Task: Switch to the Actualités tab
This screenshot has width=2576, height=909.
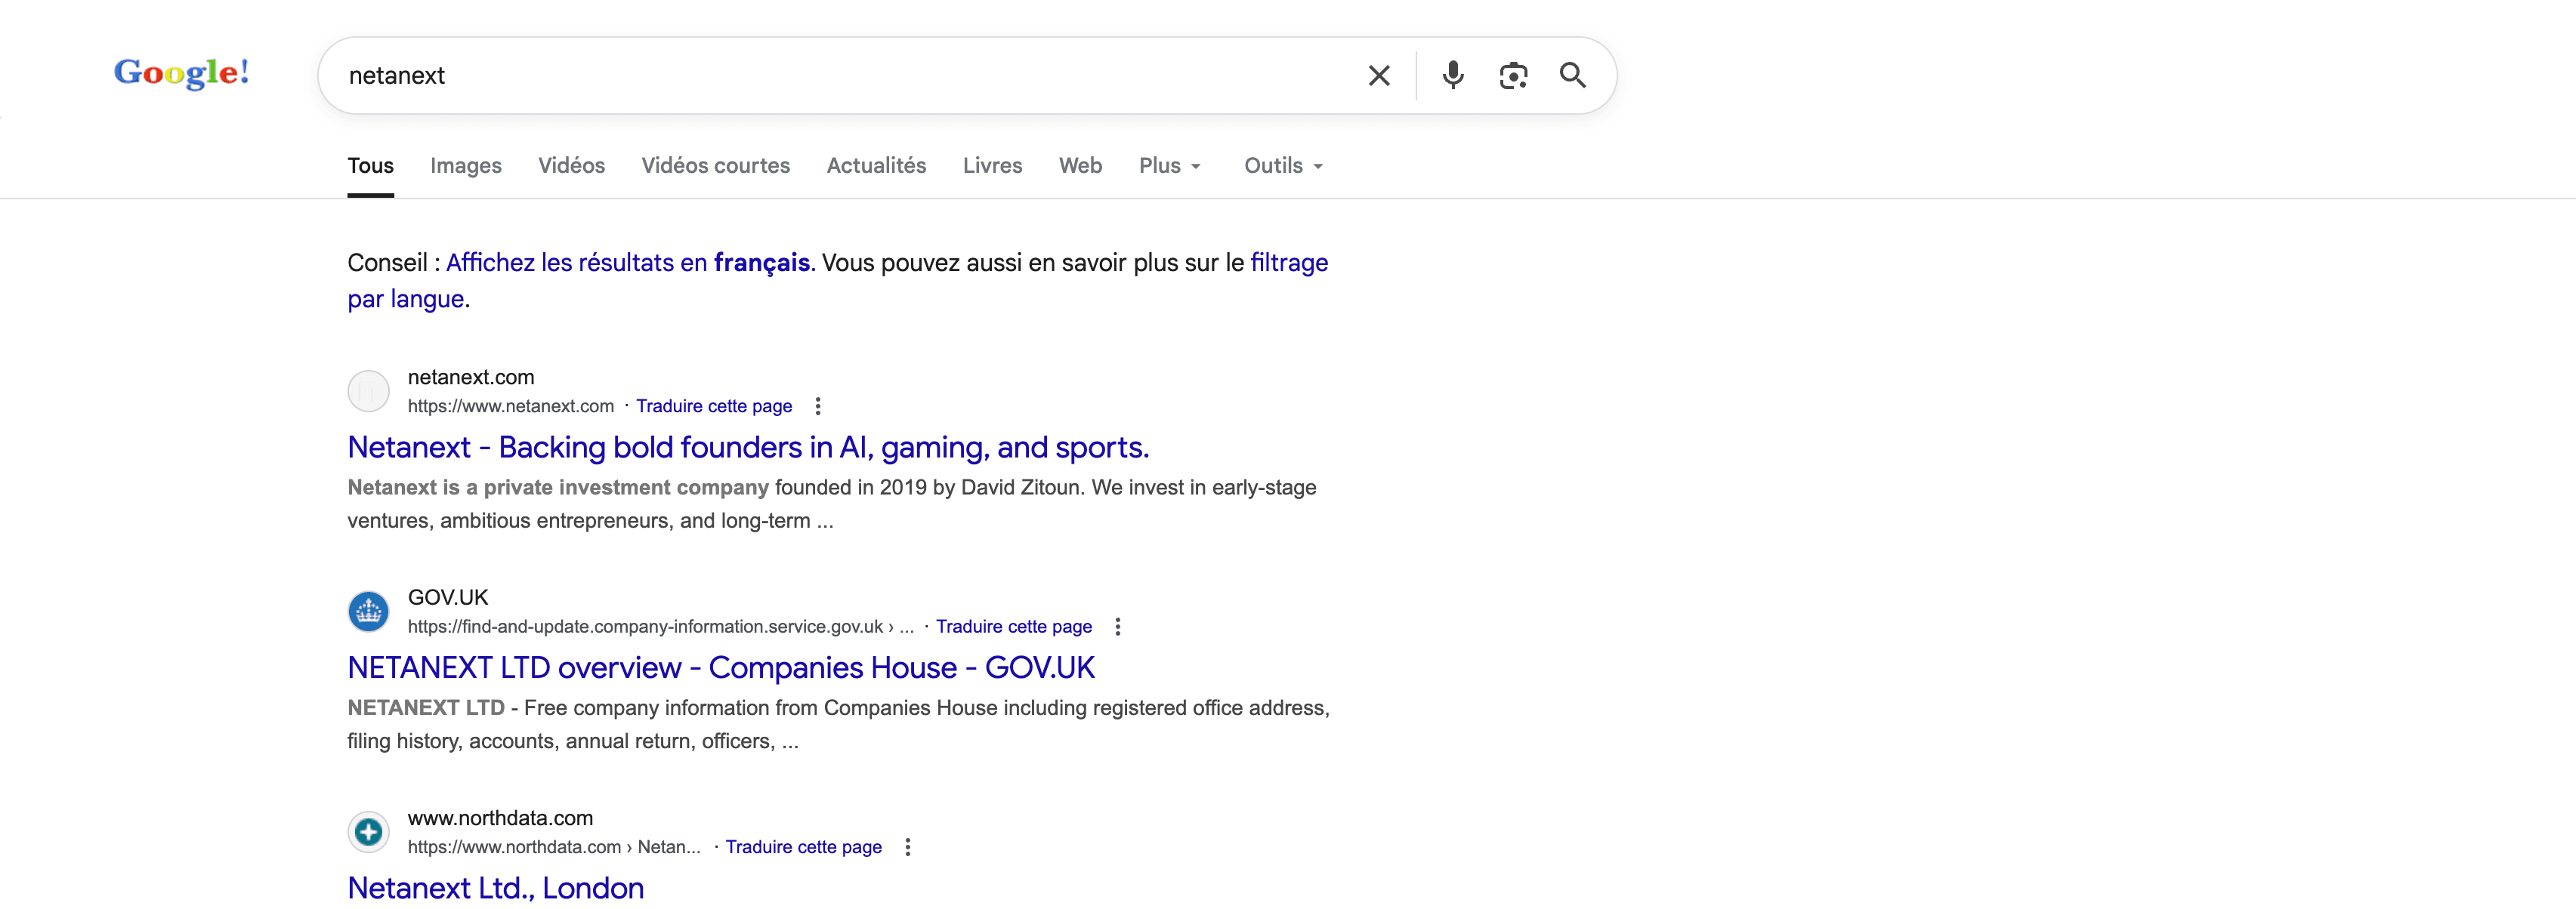Action: pos(876,166)
